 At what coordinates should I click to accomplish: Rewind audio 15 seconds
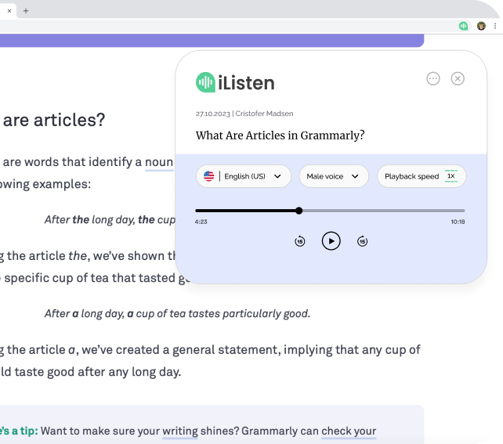(x=300, y=241)
